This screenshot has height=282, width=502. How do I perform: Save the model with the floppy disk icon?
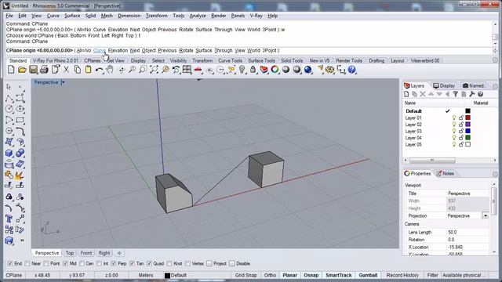click(x=33, y=70)
